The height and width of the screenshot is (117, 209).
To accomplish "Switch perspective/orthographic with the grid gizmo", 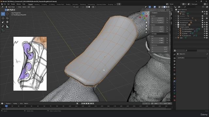I will point(146,32).
